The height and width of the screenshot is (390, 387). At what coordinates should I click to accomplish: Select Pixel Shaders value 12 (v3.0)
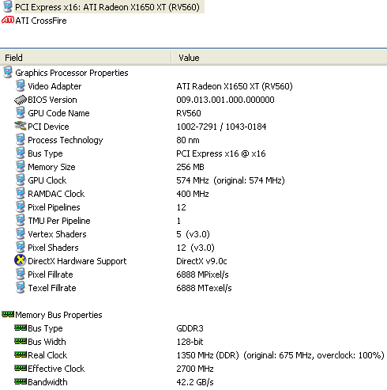[195, 248]
